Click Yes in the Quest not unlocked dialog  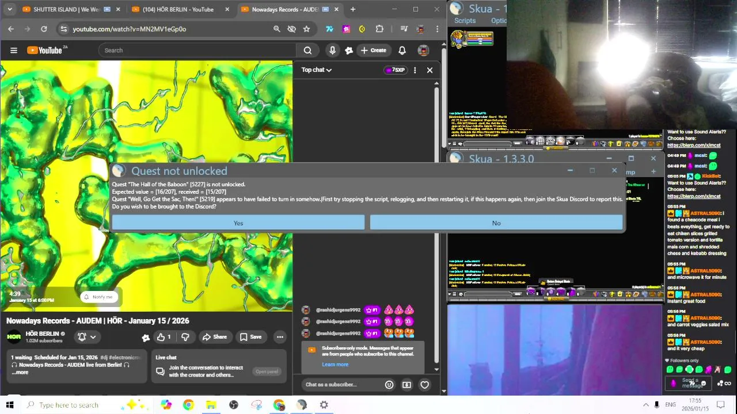pos(238,223)
